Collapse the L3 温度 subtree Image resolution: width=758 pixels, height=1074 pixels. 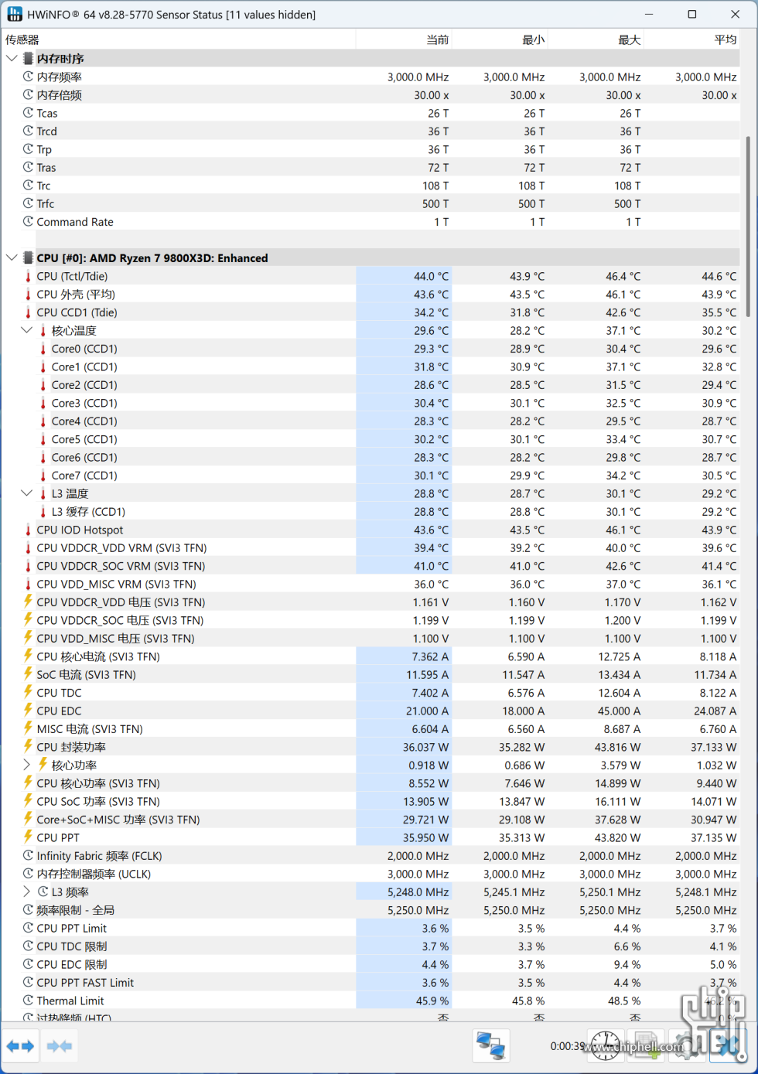[x=27, y=493]
